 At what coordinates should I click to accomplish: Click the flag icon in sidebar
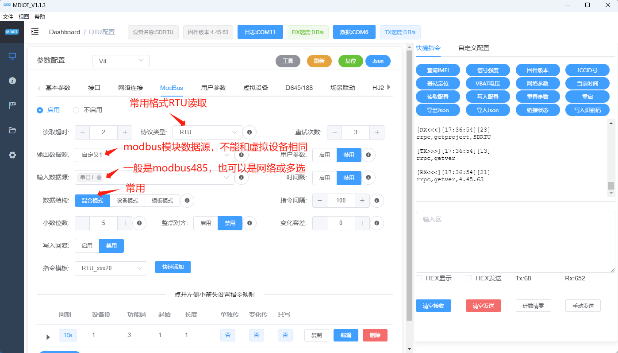(12, 105)
